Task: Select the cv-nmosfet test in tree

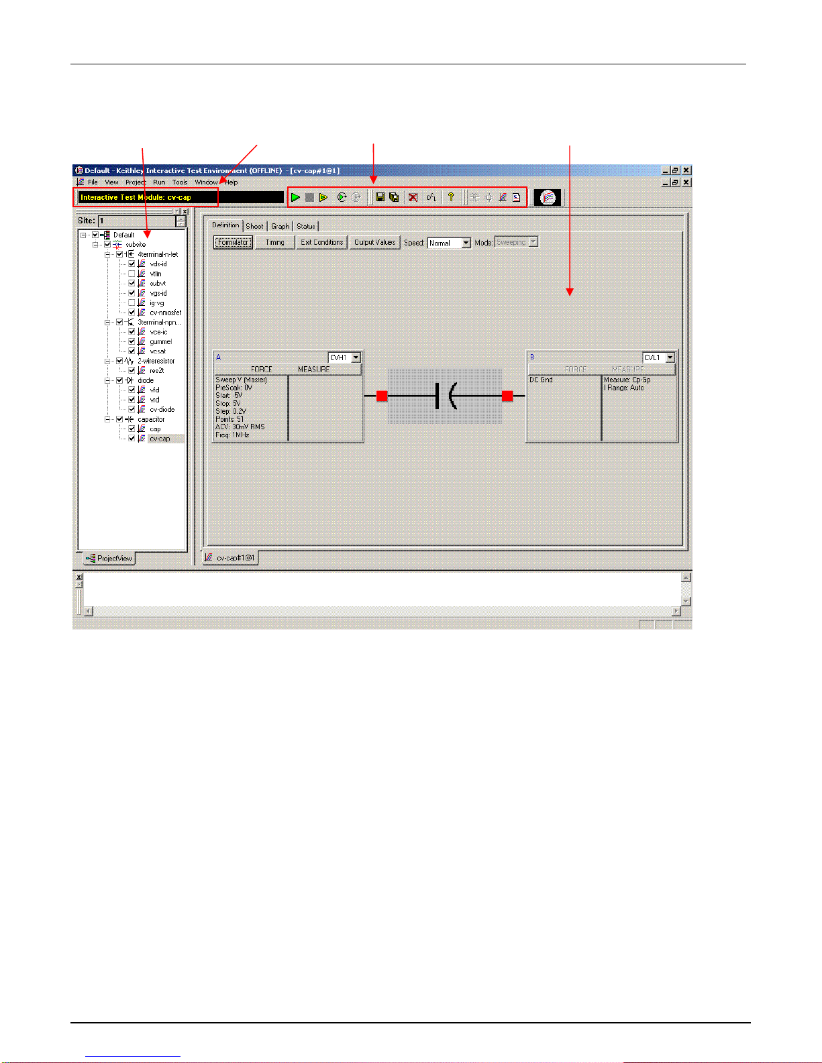Action: (x=165, y=313)
